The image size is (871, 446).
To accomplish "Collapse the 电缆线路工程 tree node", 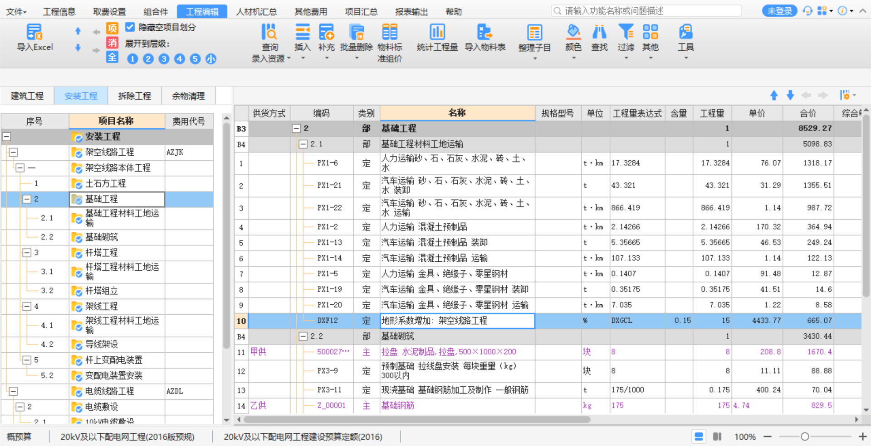I will (13, 391).
